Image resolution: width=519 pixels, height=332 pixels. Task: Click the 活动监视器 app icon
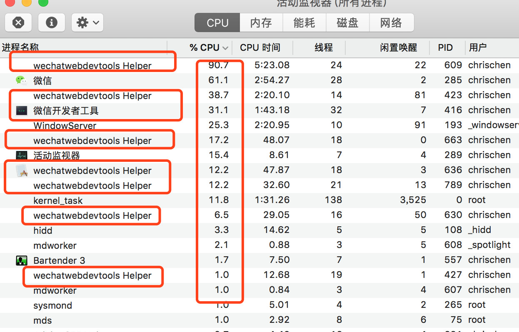[x=21, y=155]
